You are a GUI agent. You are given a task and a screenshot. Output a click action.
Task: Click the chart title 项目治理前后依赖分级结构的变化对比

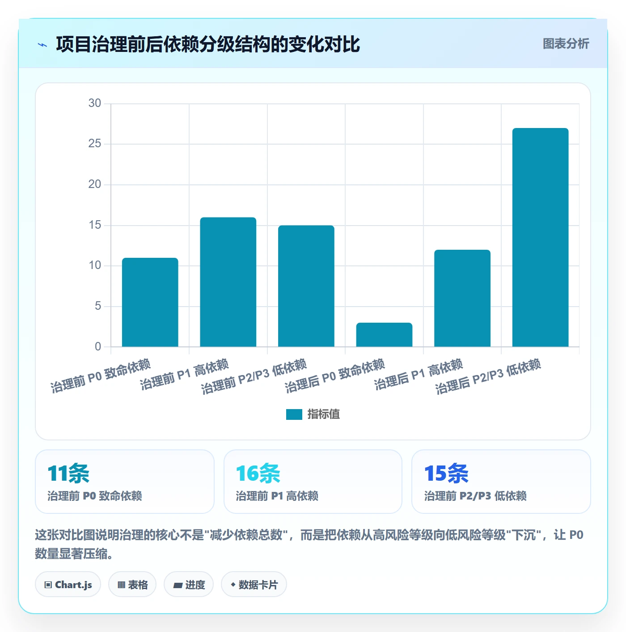[208, 44]
